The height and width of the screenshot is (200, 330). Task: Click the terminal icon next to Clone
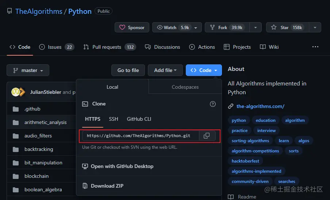pos(85,104)
